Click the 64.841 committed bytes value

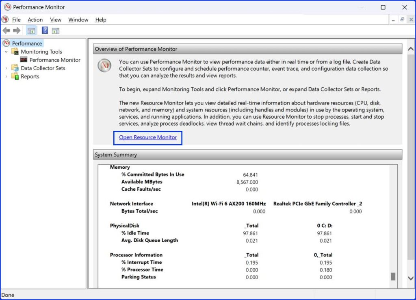click(250, 175)
